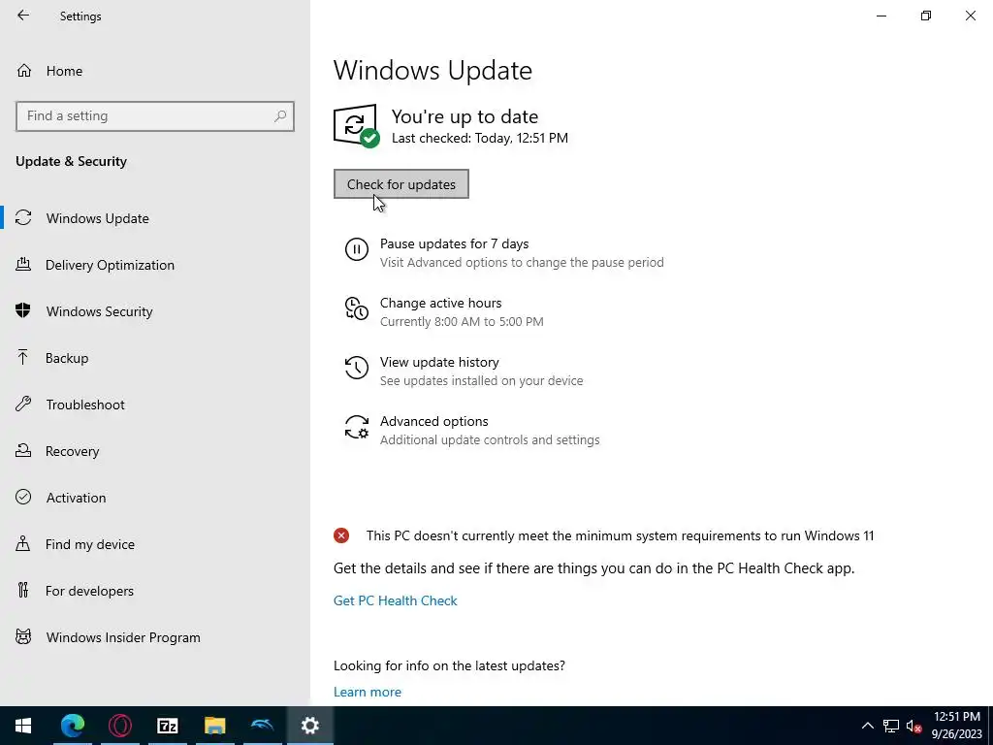Click the Windows Security shield icon
The width and height of the screenshot is (993, 745).
[23, 310]
